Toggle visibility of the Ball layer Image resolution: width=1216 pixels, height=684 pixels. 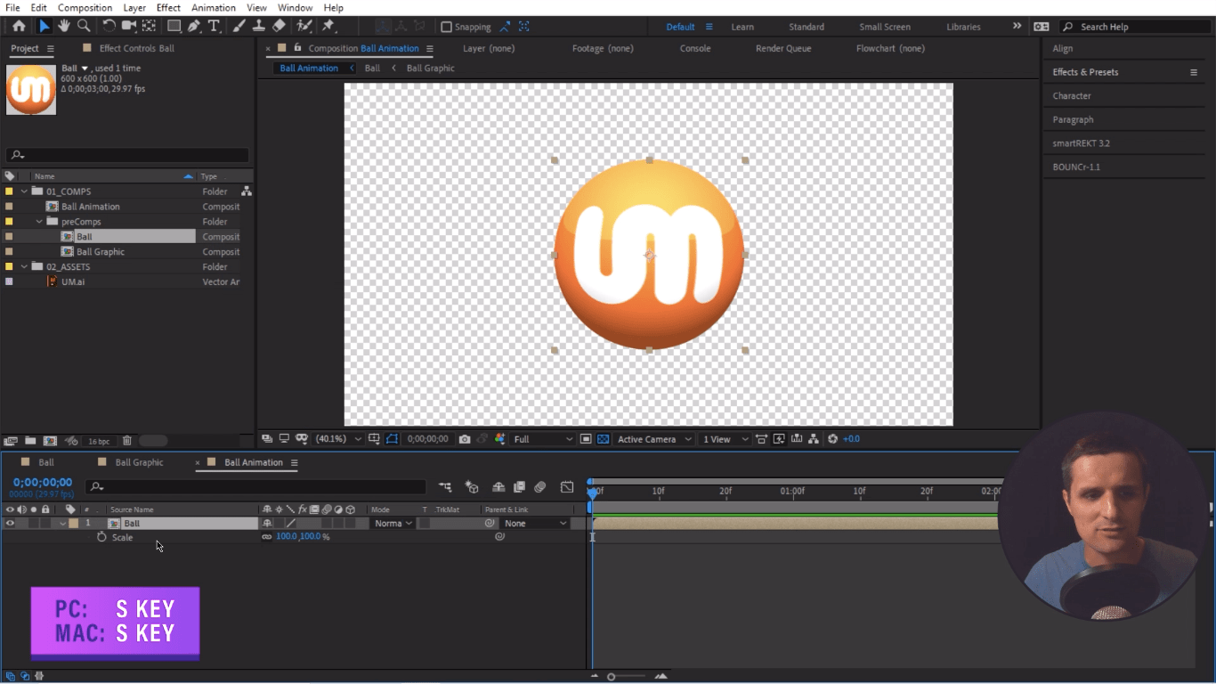click(x=10, y=523)
